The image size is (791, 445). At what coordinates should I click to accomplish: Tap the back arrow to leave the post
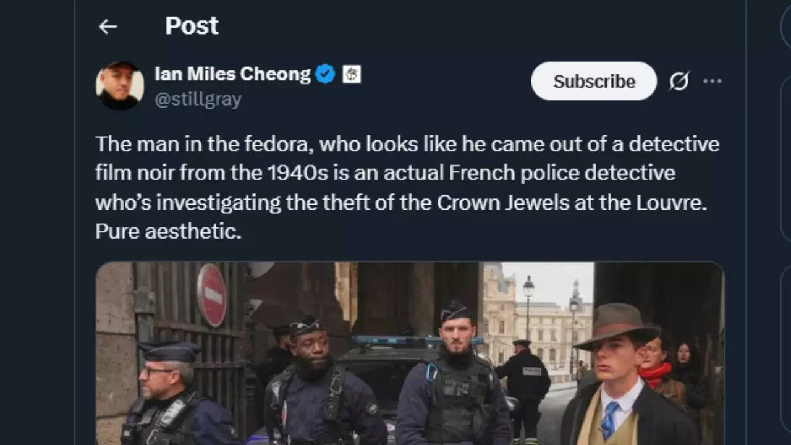108,26
